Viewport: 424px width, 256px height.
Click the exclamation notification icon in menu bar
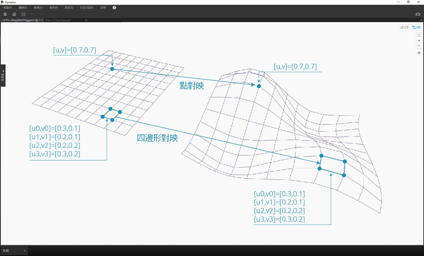(114, 7)
